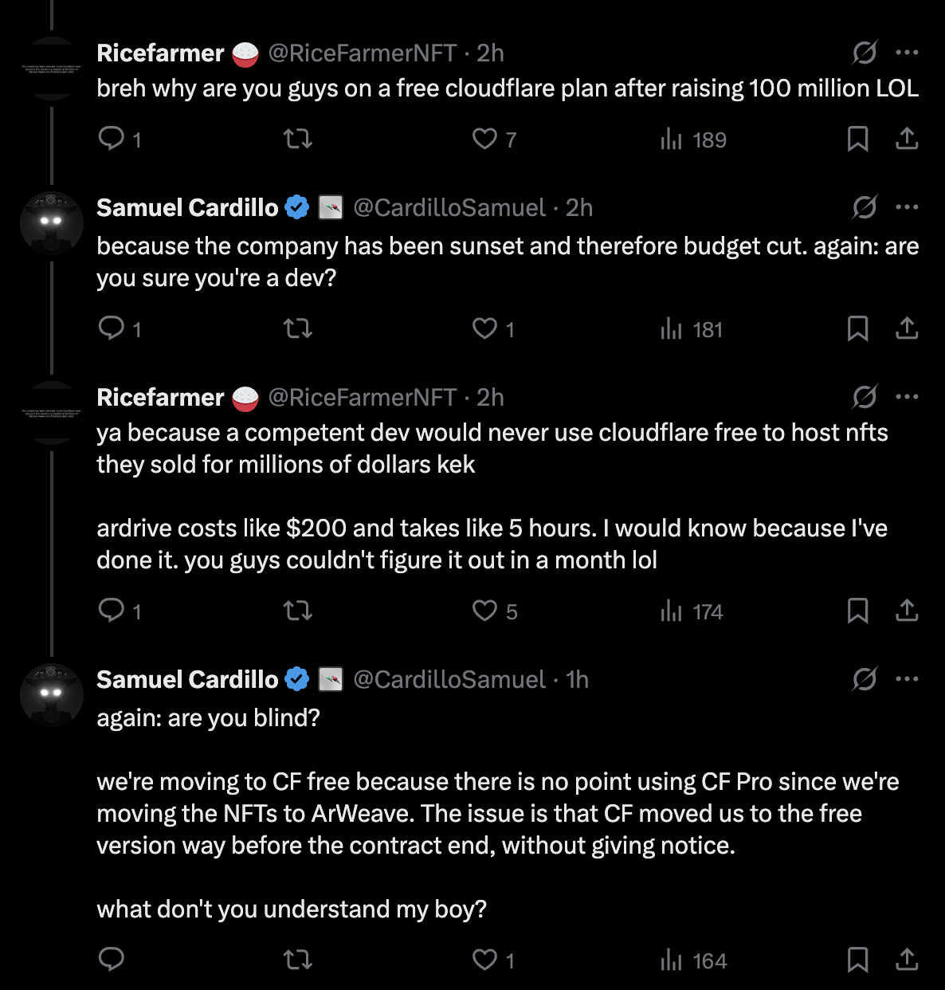This screenshot has width=945, height=990.
Task: View analytics showing 164 views
Action: coord(693,961)
